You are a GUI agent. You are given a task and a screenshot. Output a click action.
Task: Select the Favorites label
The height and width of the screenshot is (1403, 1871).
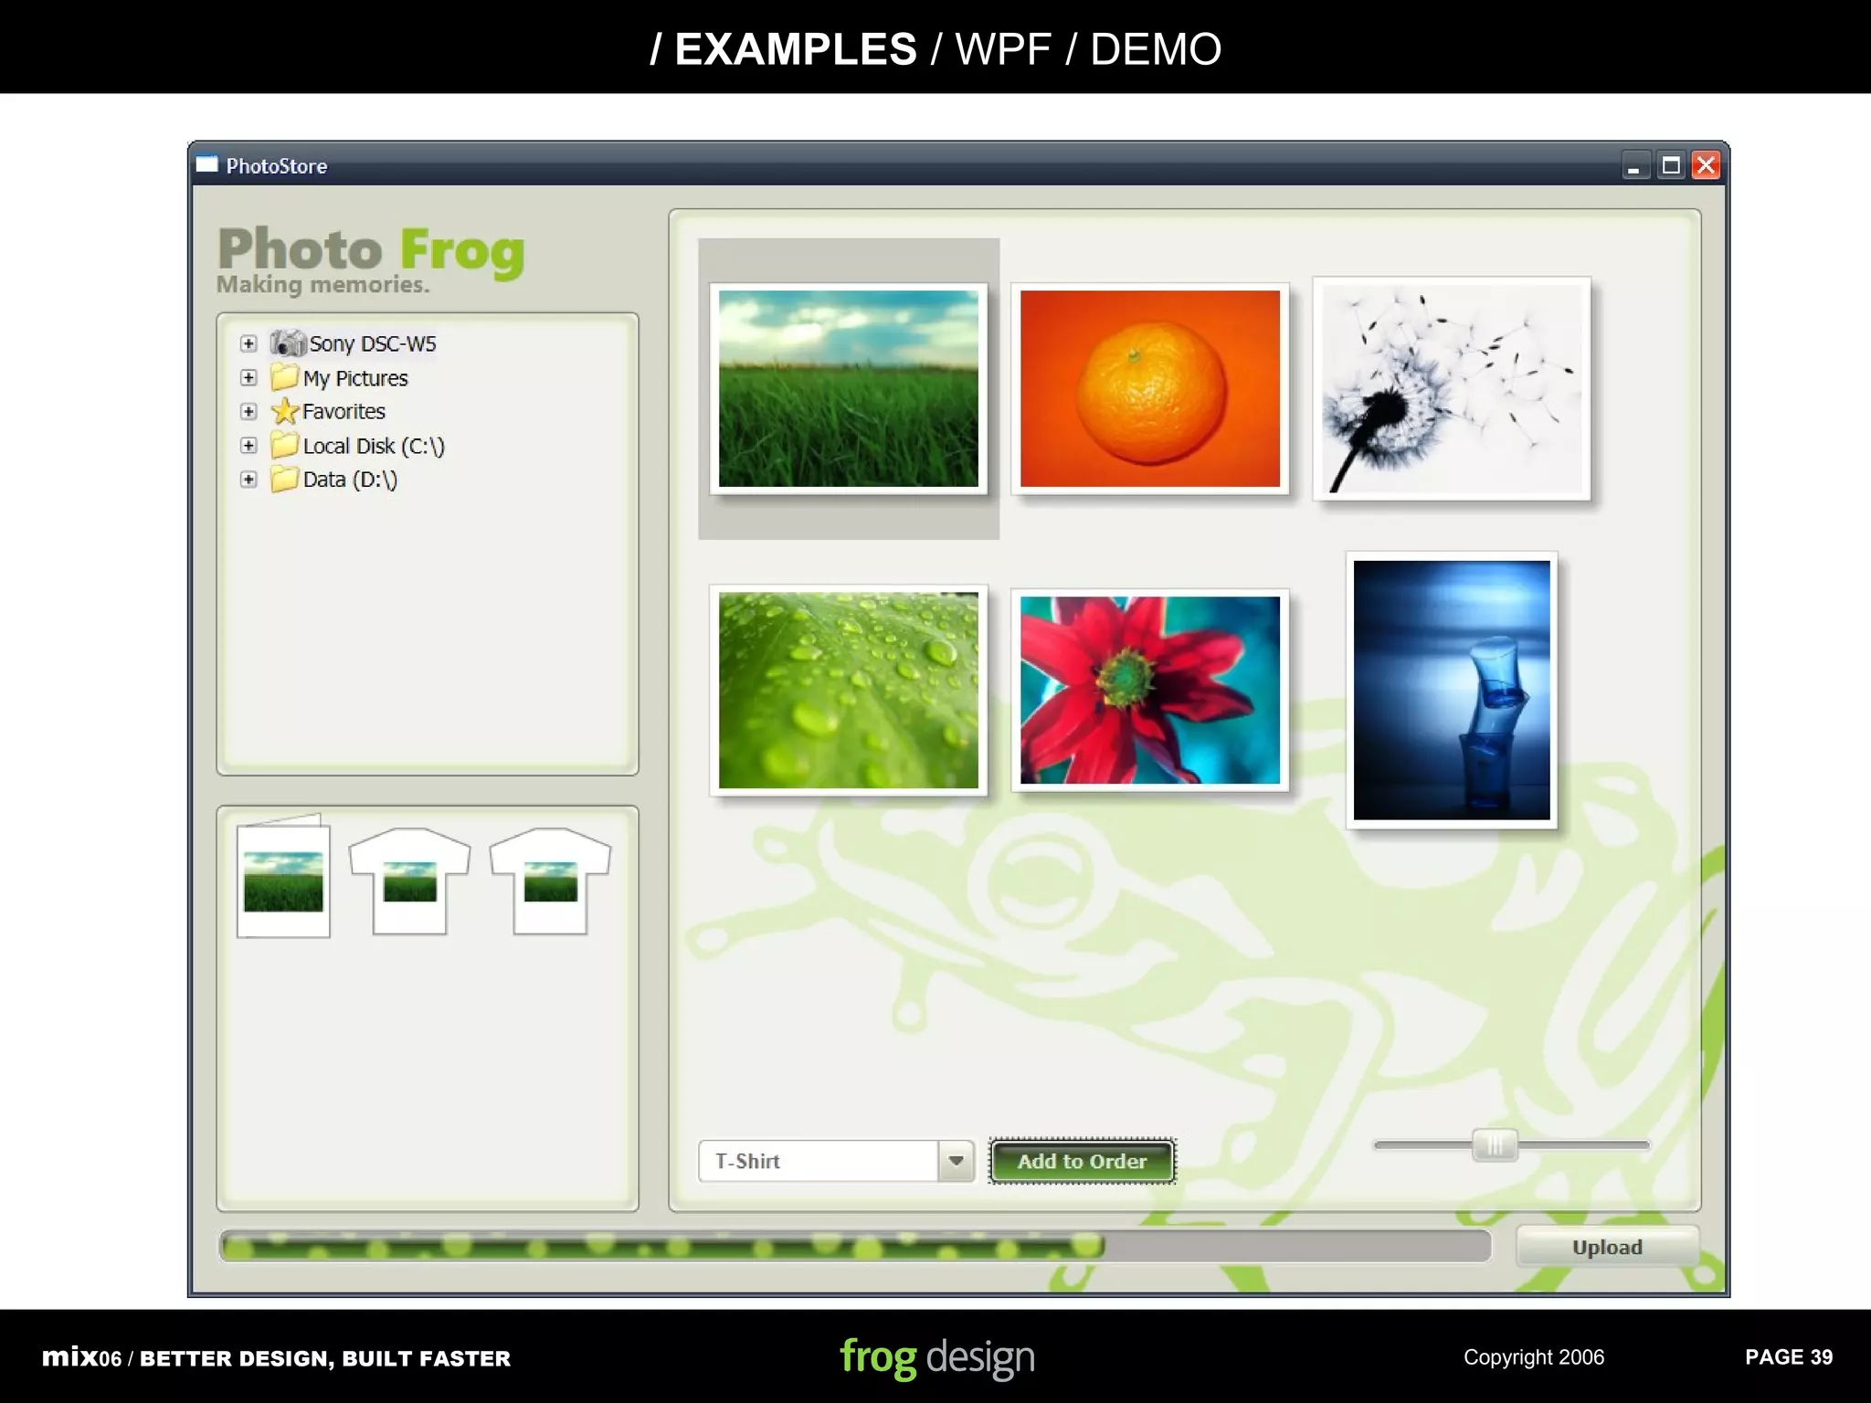pyautogui.click(x=344, y=411)
